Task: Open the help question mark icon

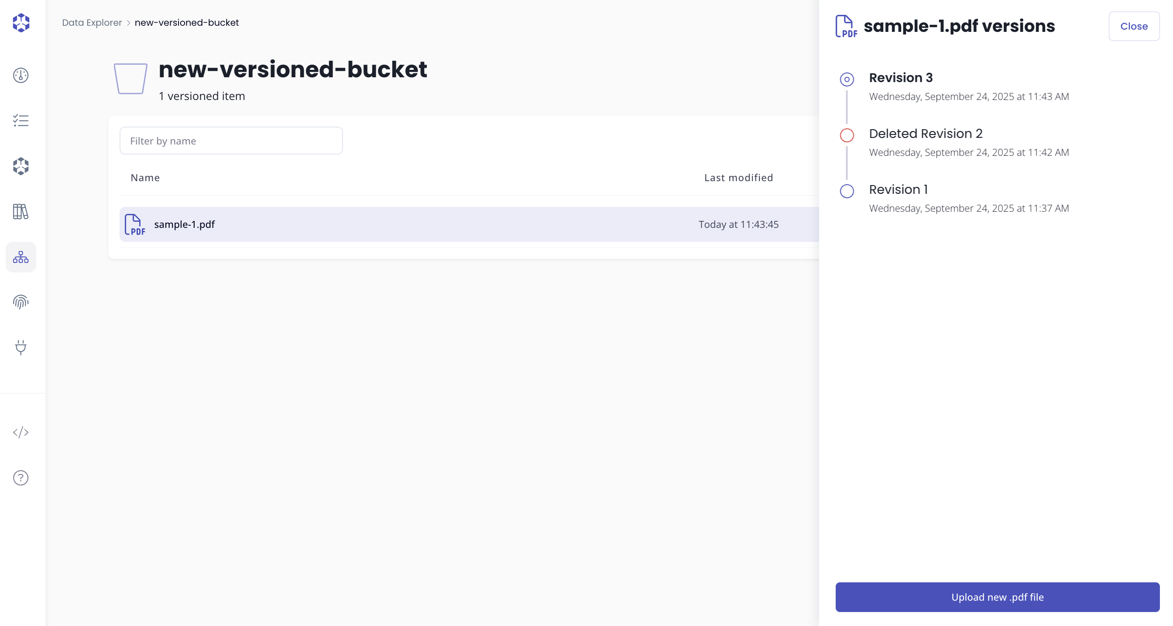Action: tap(21, 478)
